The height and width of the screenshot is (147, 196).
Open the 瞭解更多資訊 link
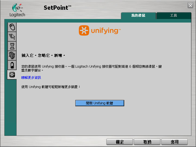31,77
